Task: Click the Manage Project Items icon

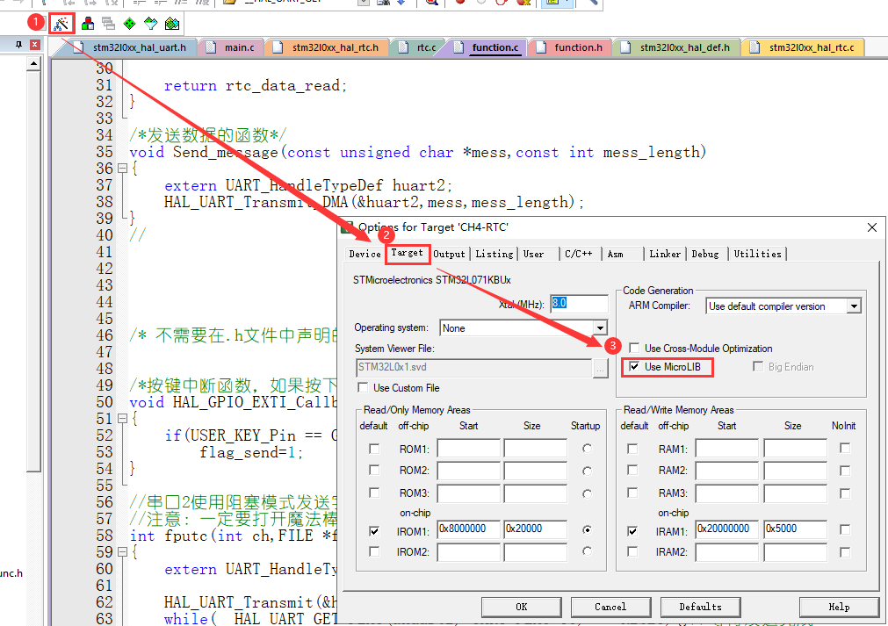Action: coord(88,23)
